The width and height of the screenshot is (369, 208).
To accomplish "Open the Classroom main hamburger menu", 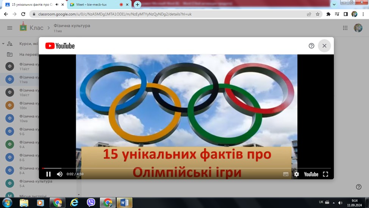I will pos(9,28).
